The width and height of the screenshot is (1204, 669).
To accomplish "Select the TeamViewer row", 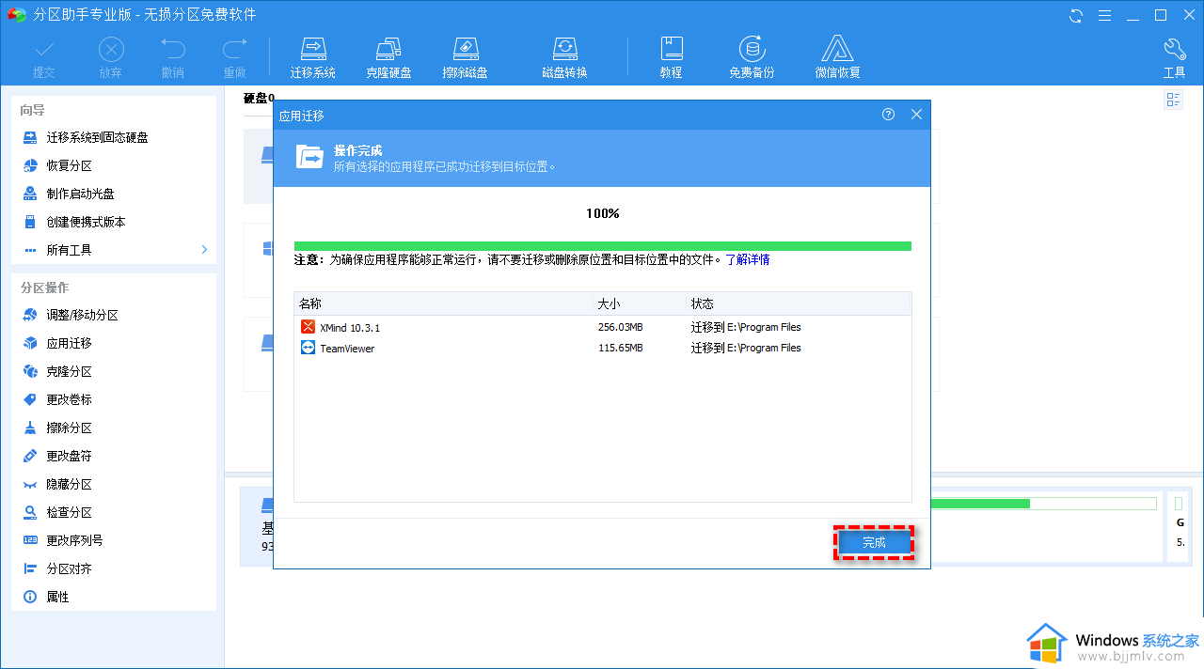I will click(603, 348).
